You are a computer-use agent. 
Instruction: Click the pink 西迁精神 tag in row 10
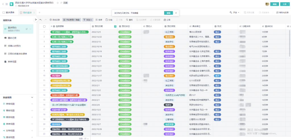point(56,76)
